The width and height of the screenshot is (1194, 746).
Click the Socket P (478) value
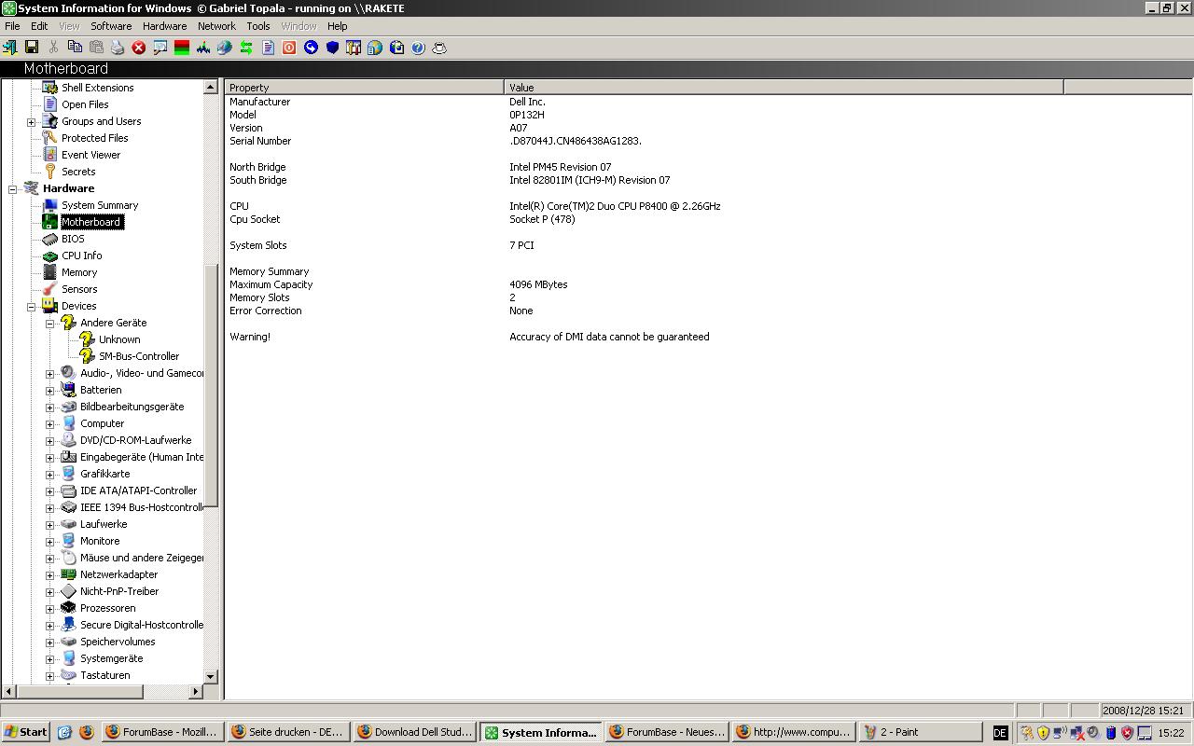tap(542, 219)
